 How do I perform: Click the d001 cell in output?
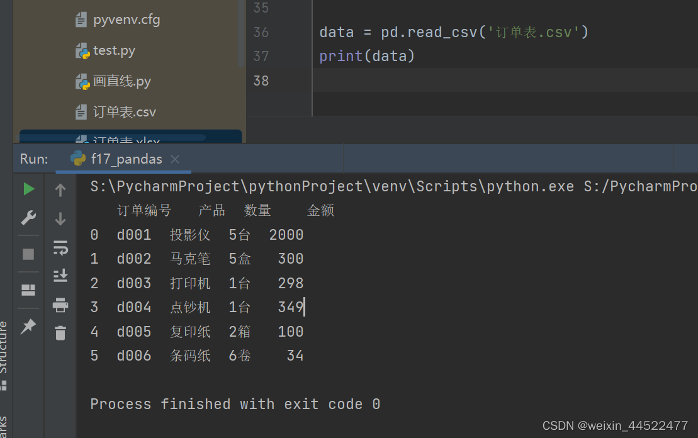tap(134, 235)
